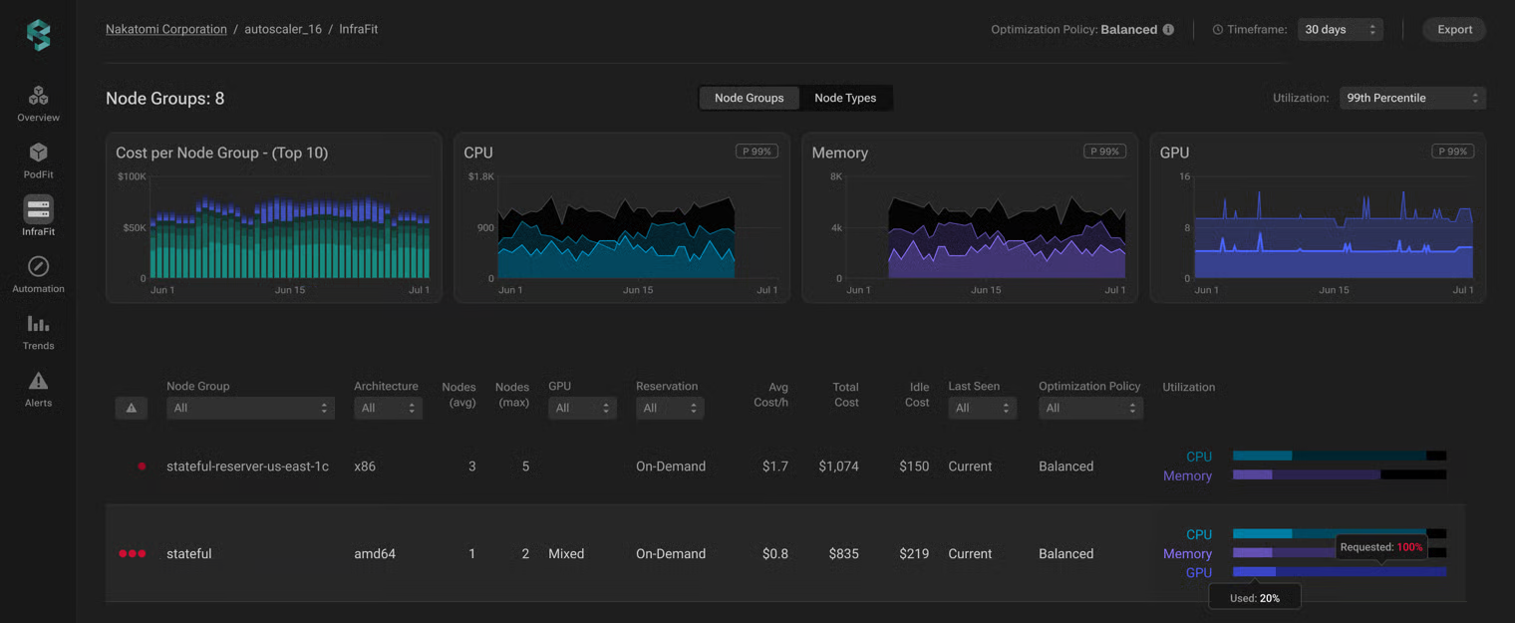Click the $1.7 avg cost value

[x=775, y=467]
